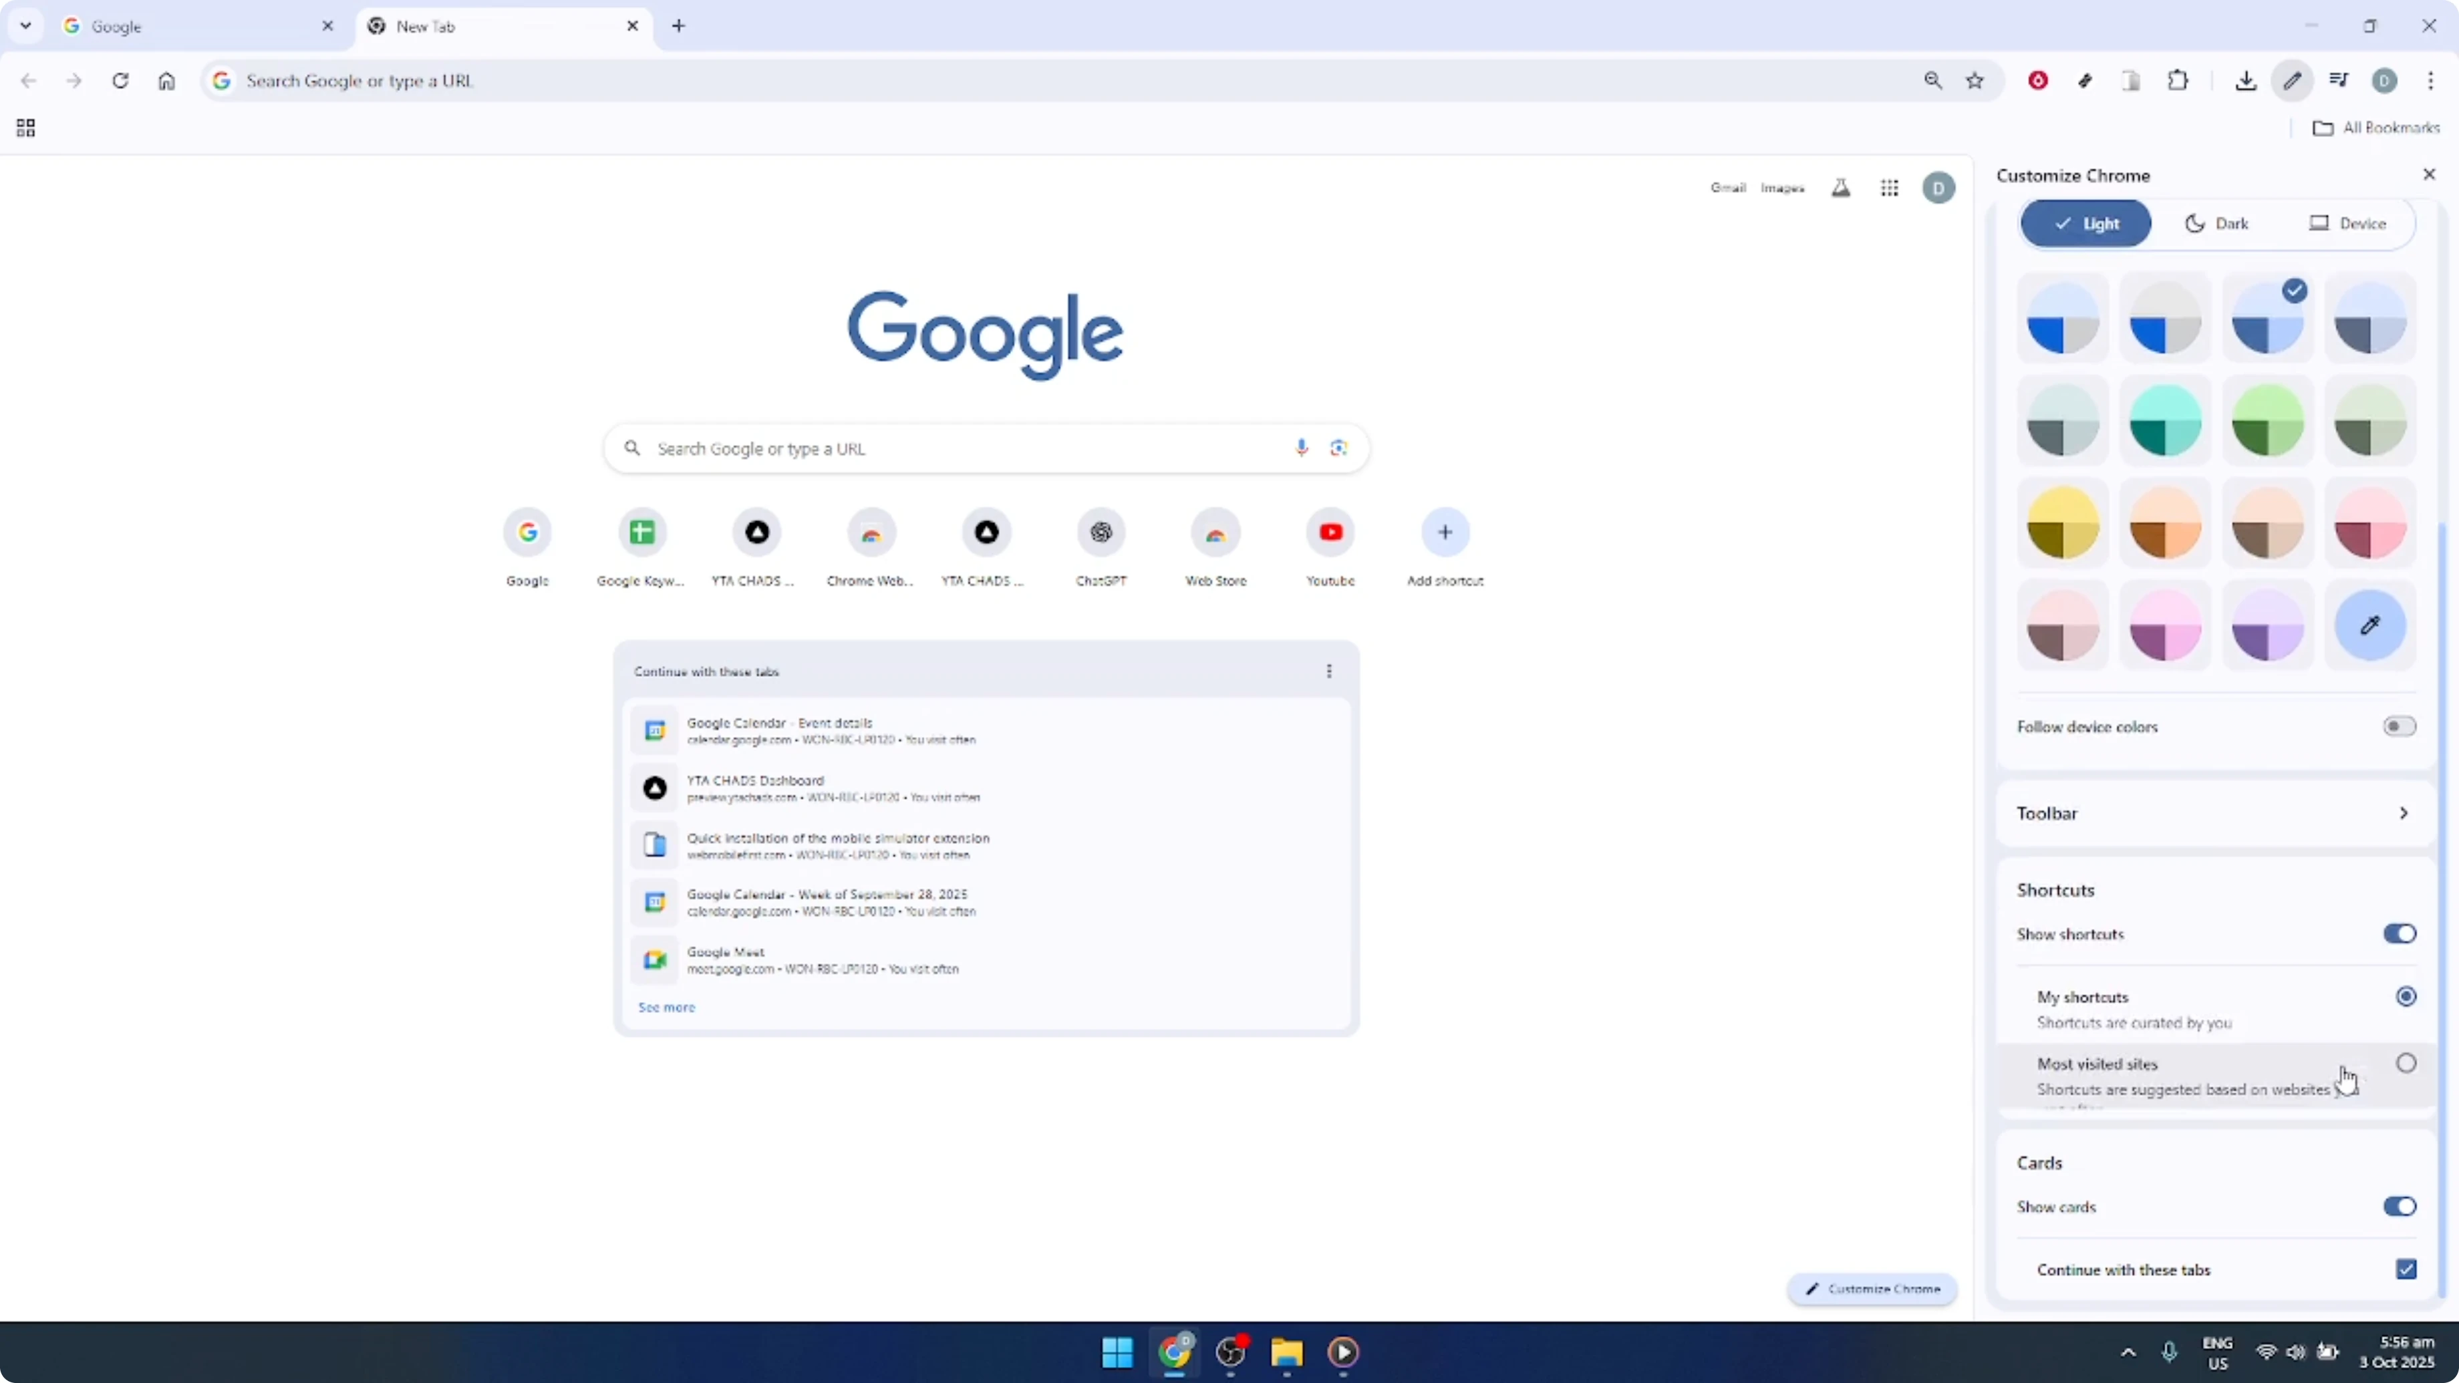Open the Extensions puzzle icon
The height and width of the screenshot is (1383, 2459).
point(2178,81)
